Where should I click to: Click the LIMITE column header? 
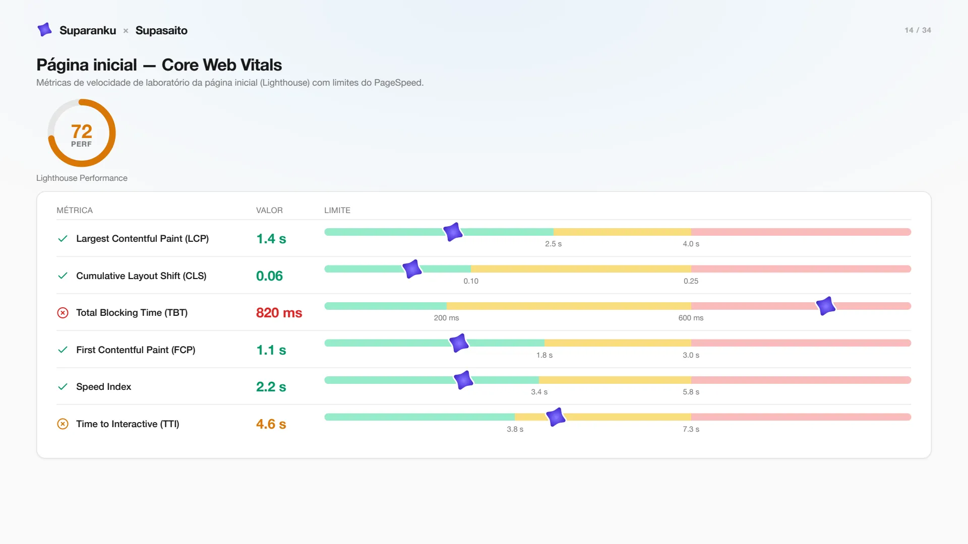[337, 211]
